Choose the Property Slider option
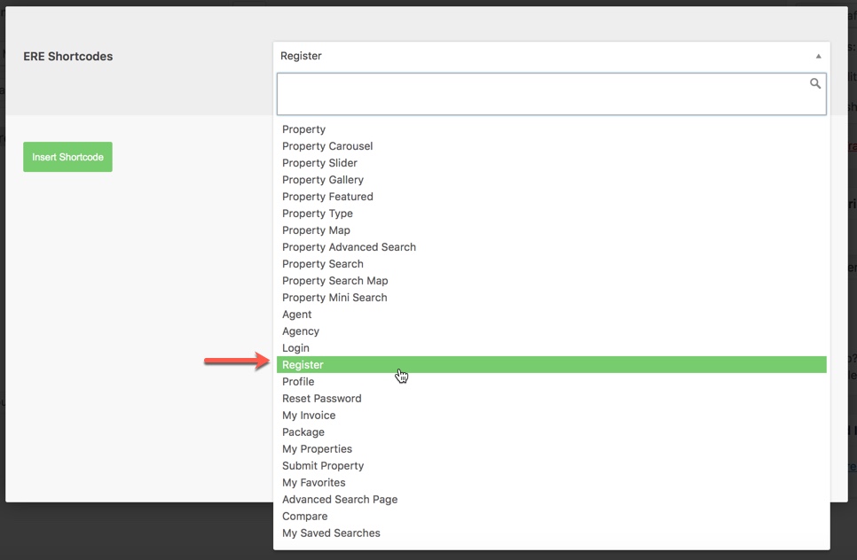Image resolution: width=857 pixels, height=560 pixels. (x=552, y=163)
